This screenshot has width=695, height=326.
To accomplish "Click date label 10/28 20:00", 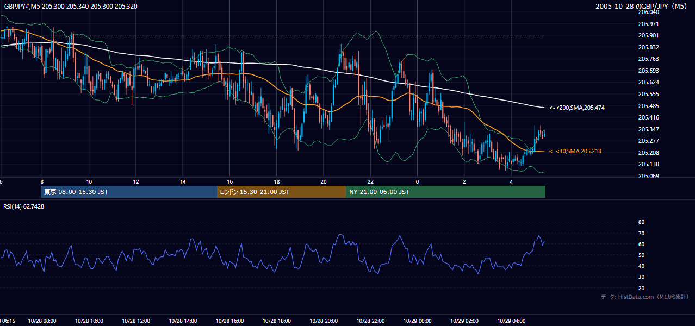I will point(324,321).
